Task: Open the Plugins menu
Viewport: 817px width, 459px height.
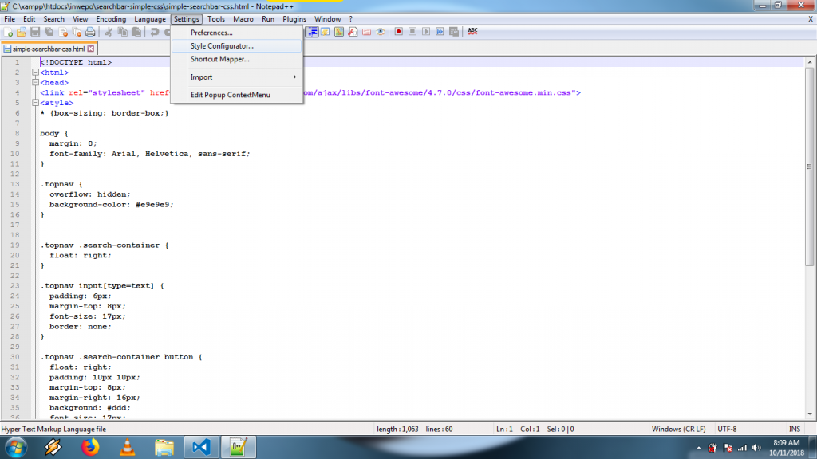Action: point(294,19)
